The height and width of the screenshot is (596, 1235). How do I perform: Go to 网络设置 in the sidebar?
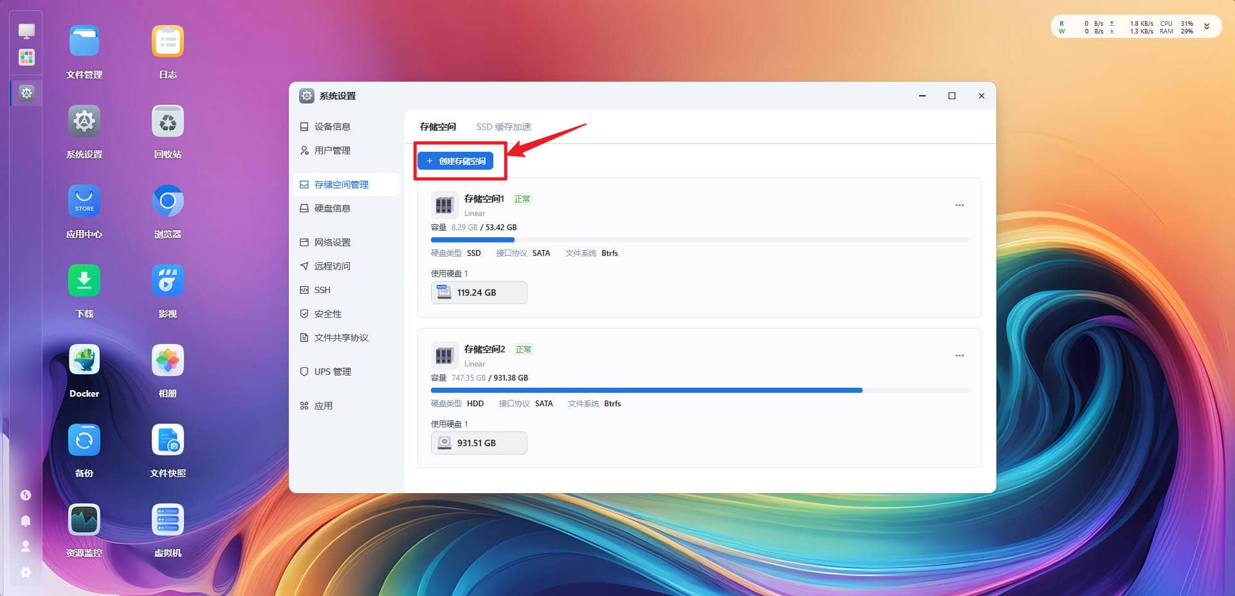pos(332,242)
